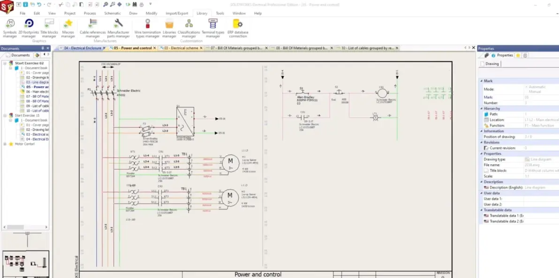The image size is (559, 278).
Task: Open the quick access toolbar customize dropdown
Action: tap(151, 4)
